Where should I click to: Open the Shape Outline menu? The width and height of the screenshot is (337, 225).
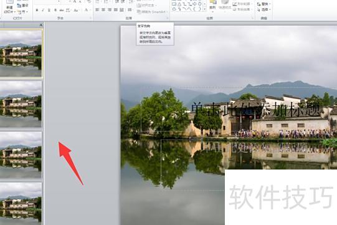click(x=242, y=4)
